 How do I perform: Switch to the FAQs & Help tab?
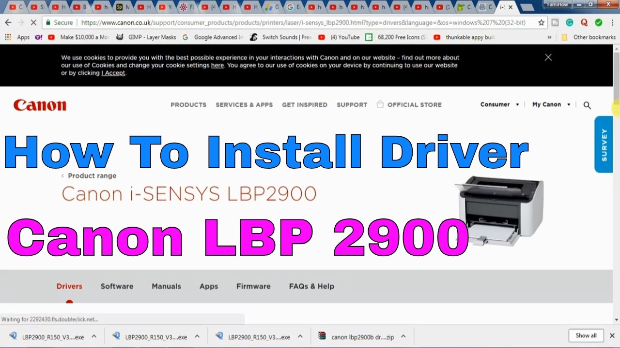(x=311, y=286)
